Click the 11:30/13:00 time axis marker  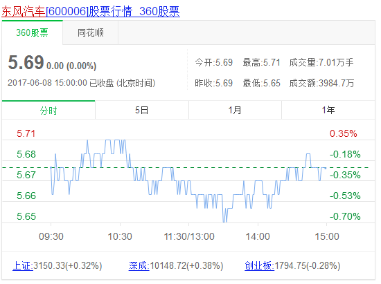[x=189, y=236]
